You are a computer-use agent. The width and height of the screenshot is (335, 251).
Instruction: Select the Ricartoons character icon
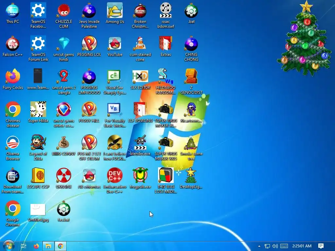tap(191, 109)
